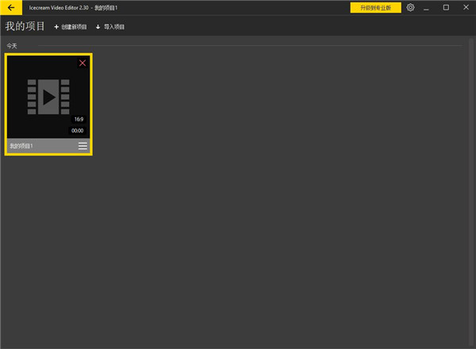
Task: Click the 创建新项目 text label
Action: [x=74, y=27]
